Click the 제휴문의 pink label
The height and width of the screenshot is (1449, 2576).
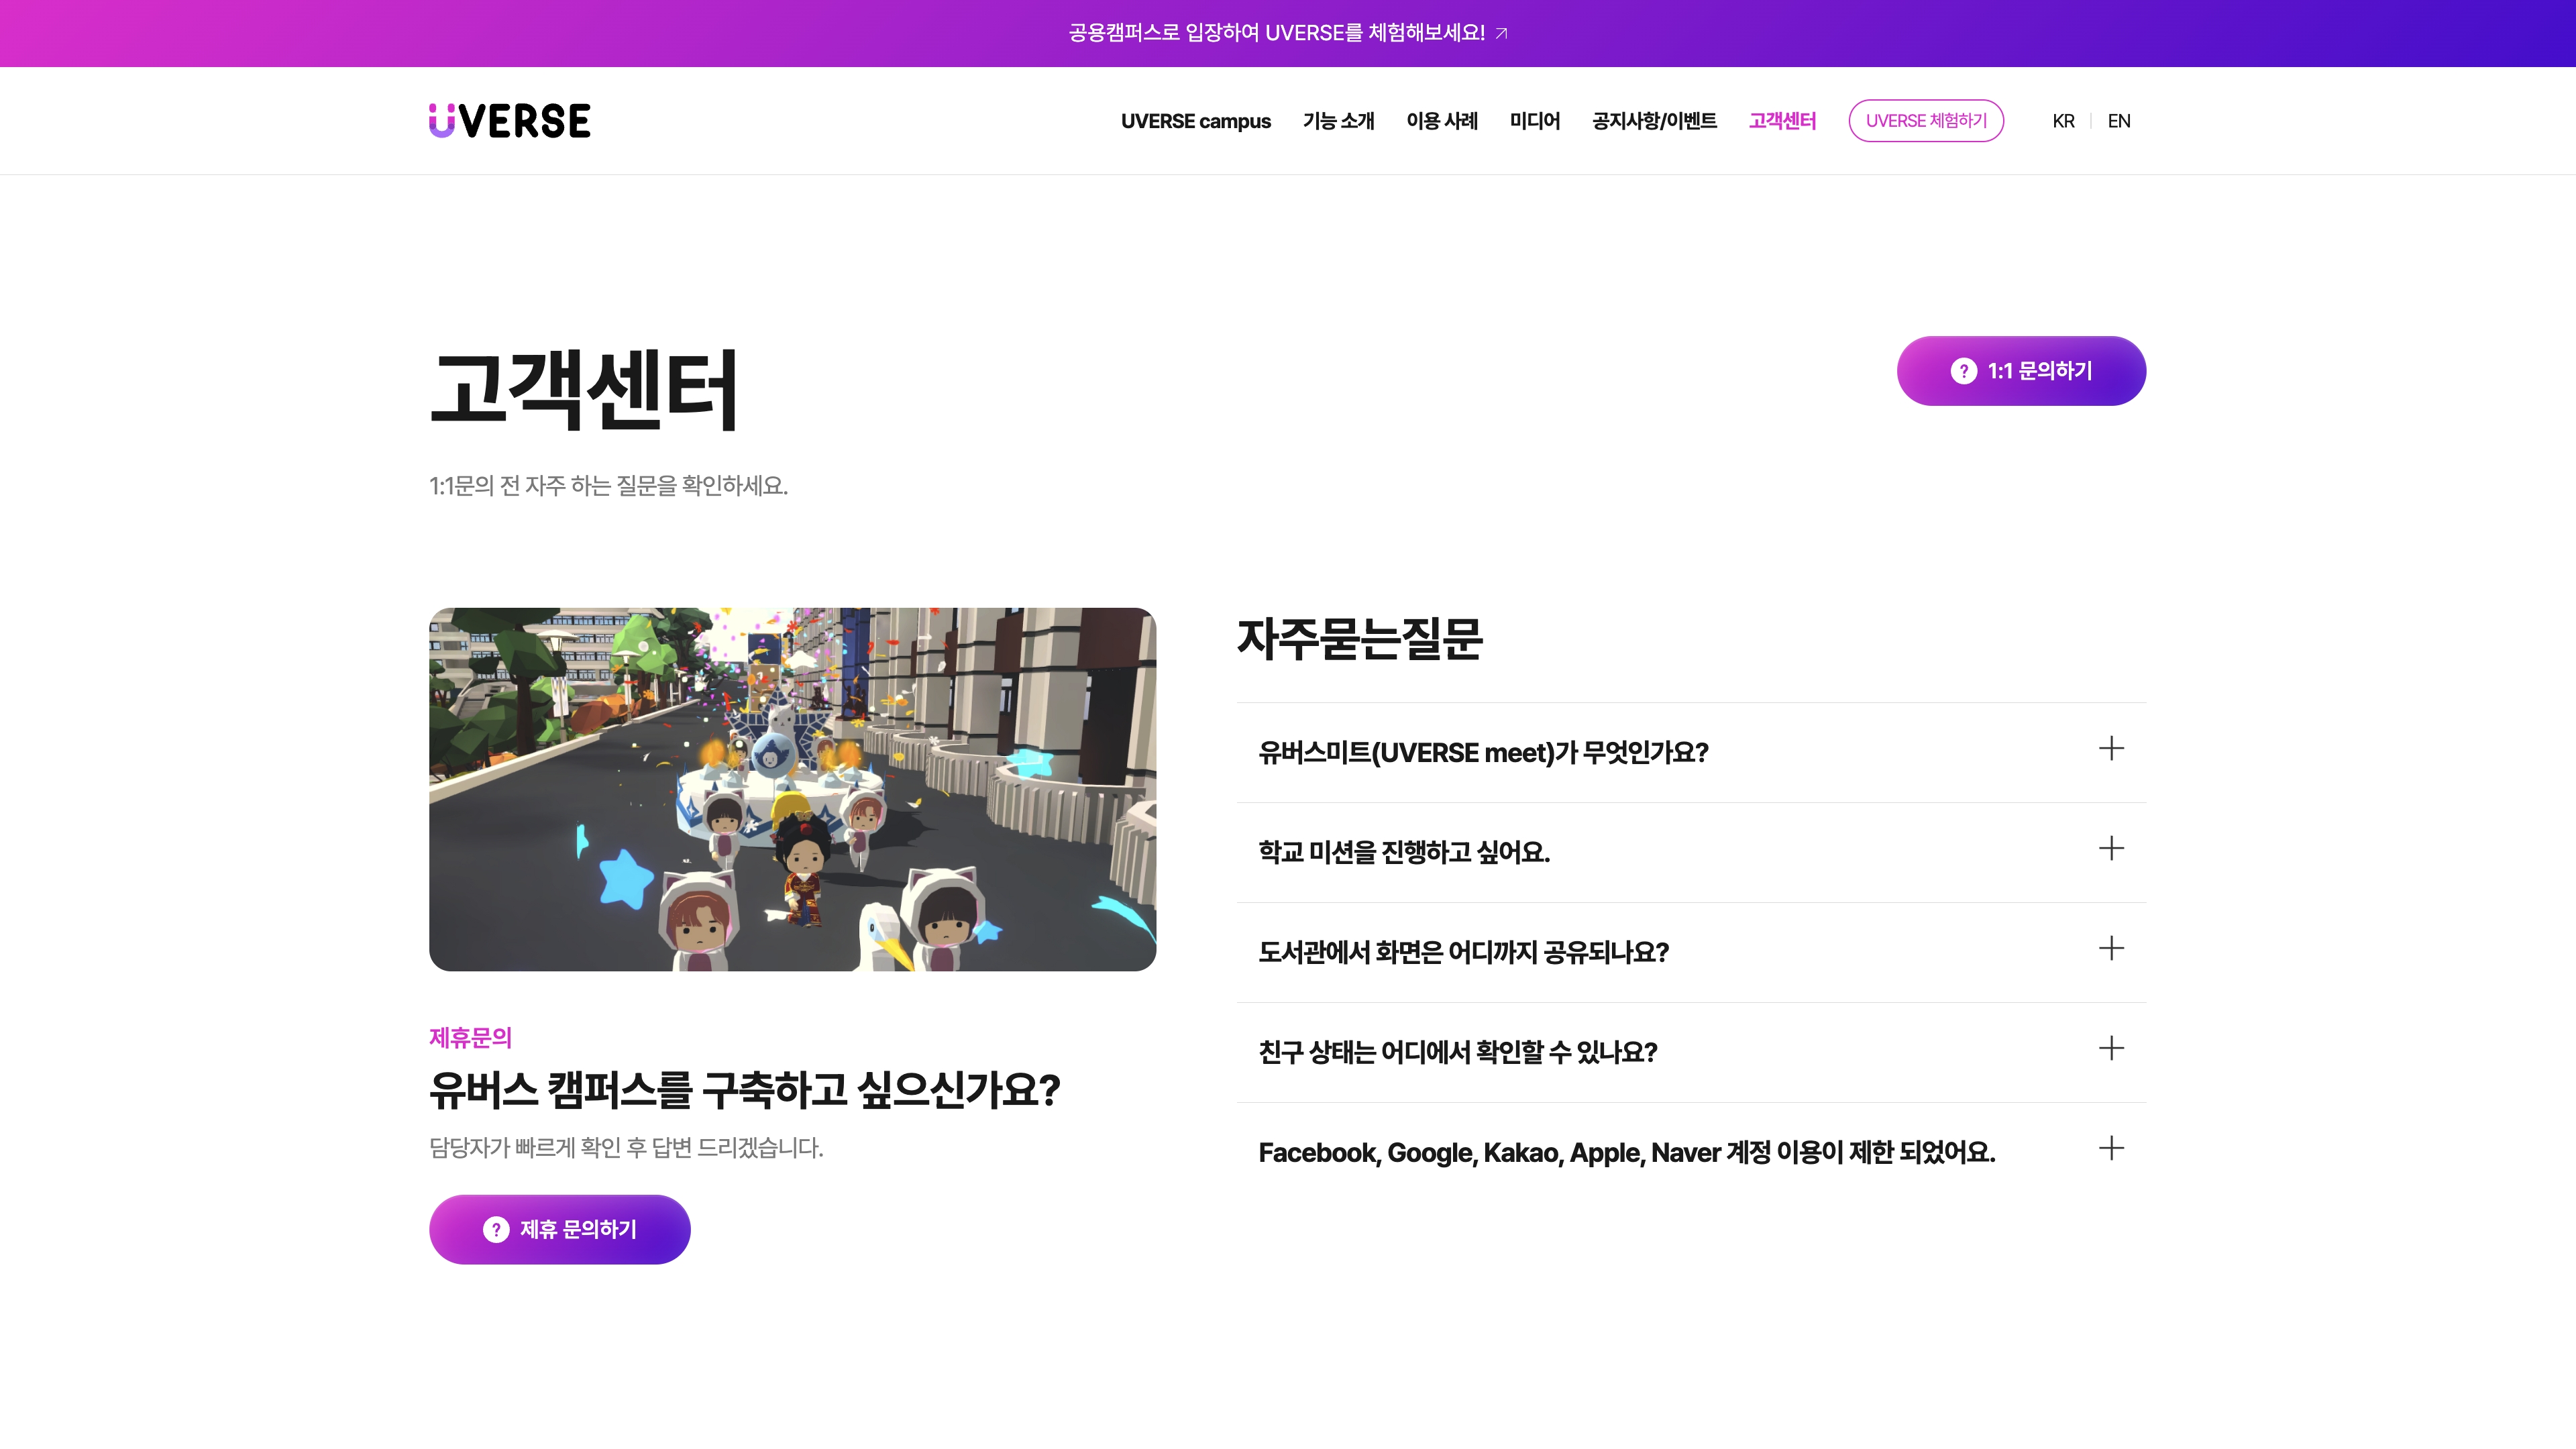(x=470, y=1038)
